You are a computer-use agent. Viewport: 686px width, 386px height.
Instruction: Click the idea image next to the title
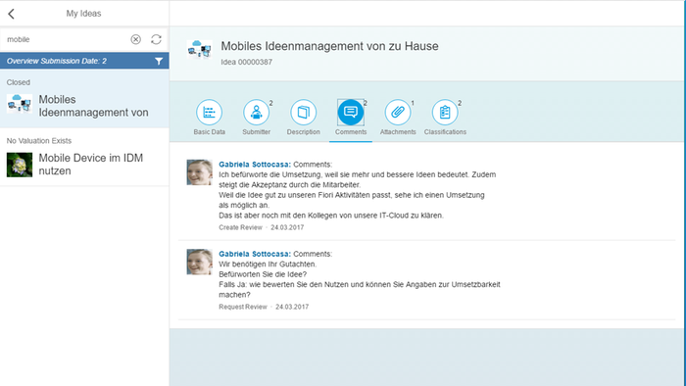[200, 49]
